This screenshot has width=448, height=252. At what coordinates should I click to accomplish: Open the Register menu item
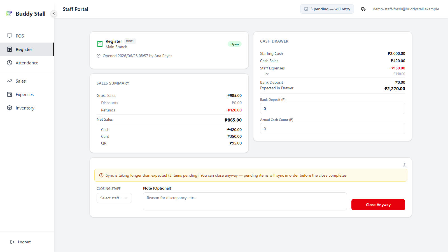(x=27, y=49)
